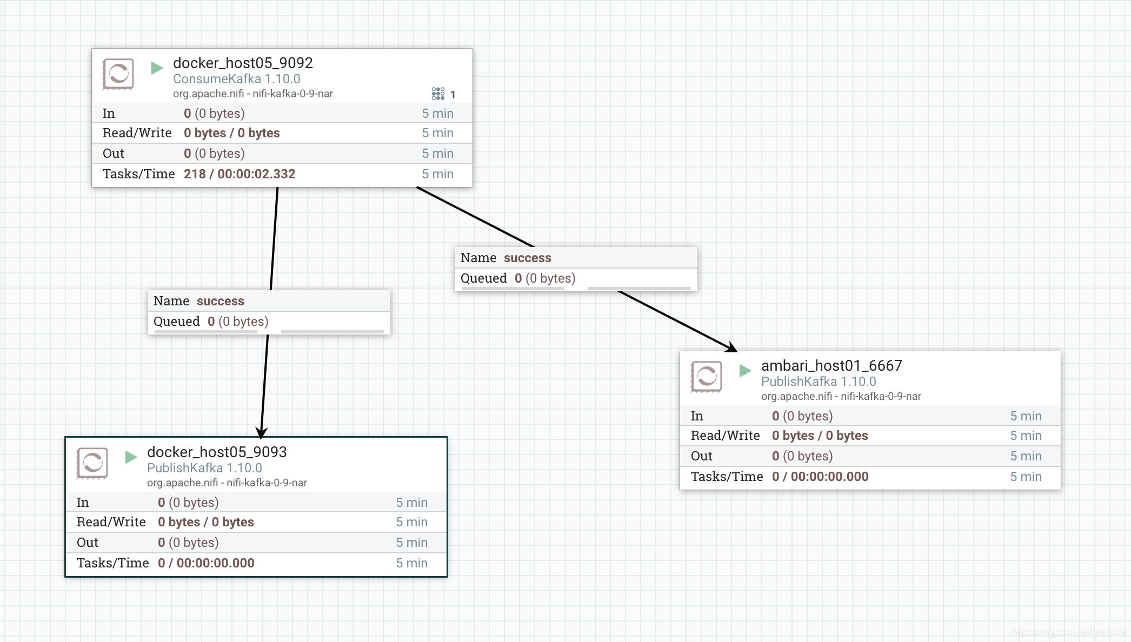The height and width of the screenshot is (642, 1131).
Task: Click the active threads grid icon on docker_host05_9092
Action: click(x=438, y=94)
